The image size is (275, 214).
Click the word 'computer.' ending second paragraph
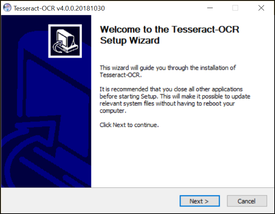113,111
